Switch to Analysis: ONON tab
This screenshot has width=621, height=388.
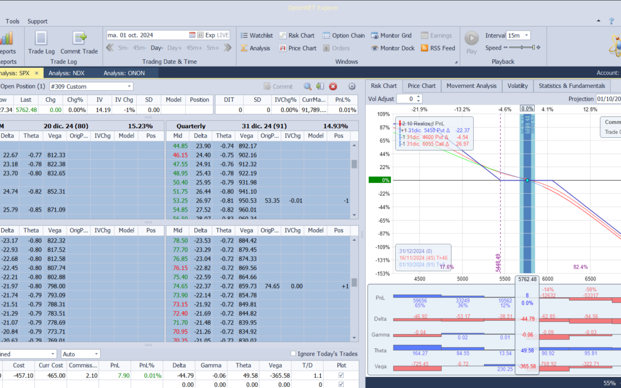124,73
